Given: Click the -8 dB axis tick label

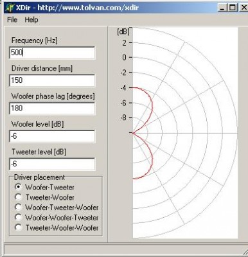Looking at the screenshot, I should click(x=123, y=118).
